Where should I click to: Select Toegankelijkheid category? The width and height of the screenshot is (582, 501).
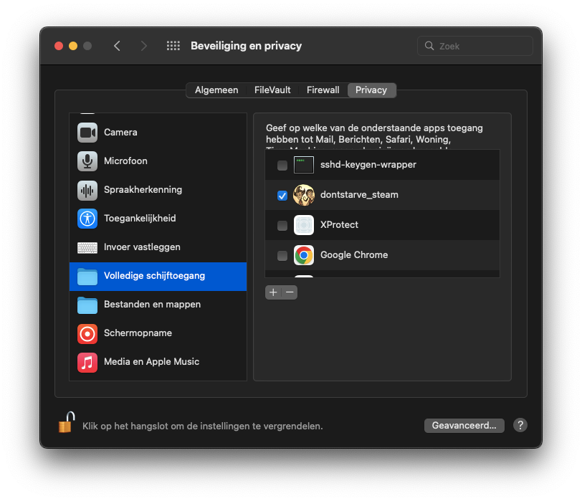[x=158, y=219]
